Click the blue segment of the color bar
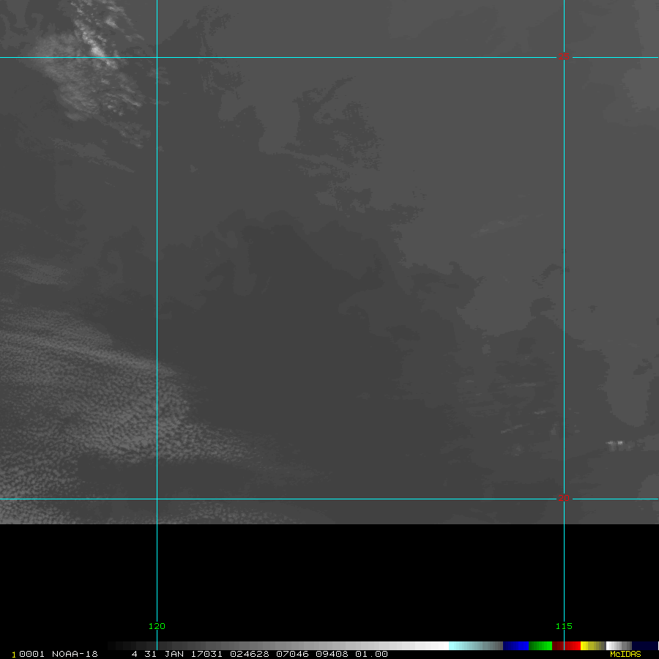This screenshot has height=659, width=659. click(x=515, y=646)
